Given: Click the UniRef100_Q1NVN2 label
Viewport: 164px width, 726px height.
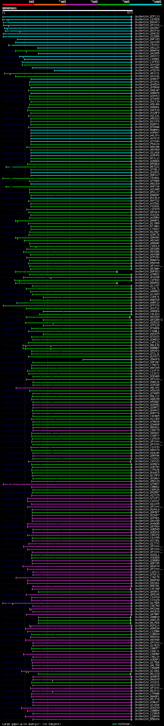Looking at the screenshot, I should tap(147, 404).
